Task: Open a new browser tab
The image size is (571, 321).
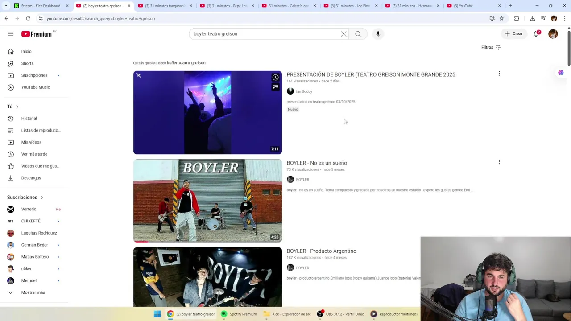Action: [x=510, y=6]
